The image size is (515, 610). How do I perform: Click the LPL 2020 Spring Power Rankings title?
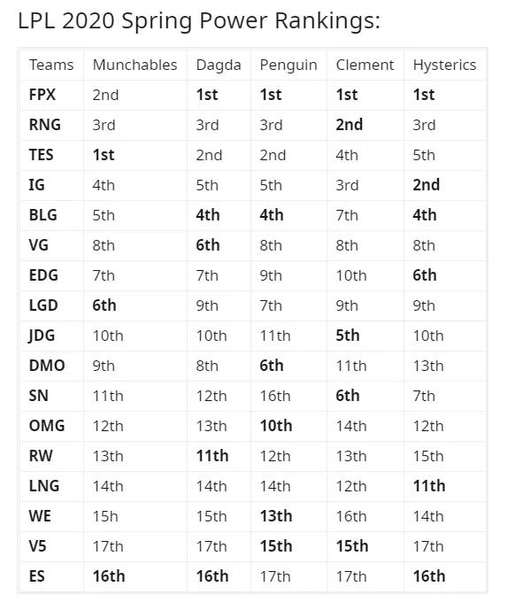199,20
